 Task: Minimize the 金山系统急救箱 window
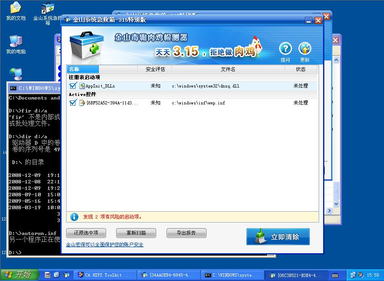coord(309,21)
